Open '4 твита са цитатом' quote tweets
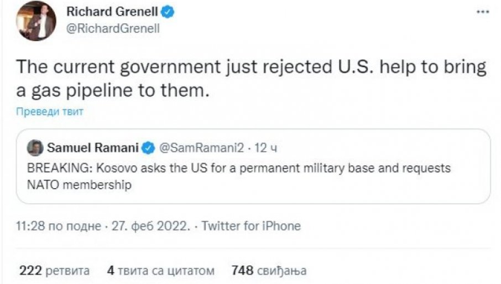501x284 pixels. click(x=160, y=271)
